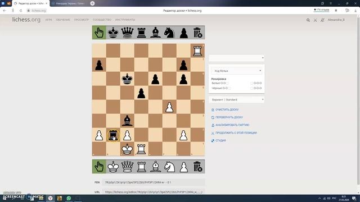Click the Студия link
This screenshot has height=202, width=360.
pyautogui.click(x=219, y=140)
